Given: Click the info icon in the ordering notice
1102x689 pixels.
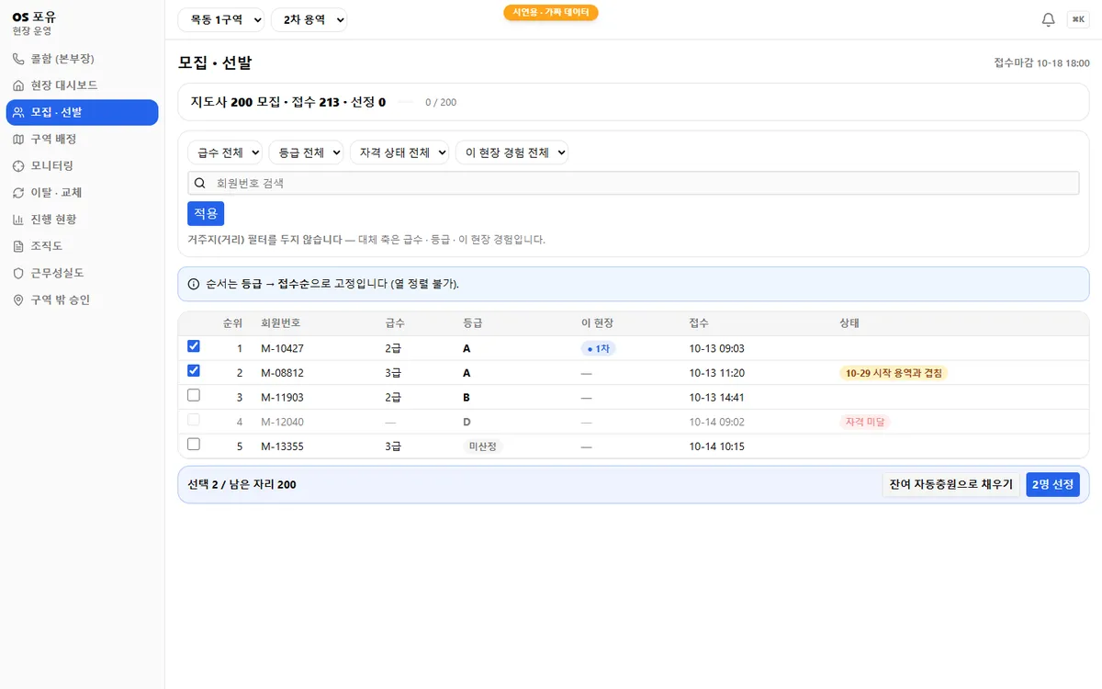Looking at the screenshot, I should point(194,284).
